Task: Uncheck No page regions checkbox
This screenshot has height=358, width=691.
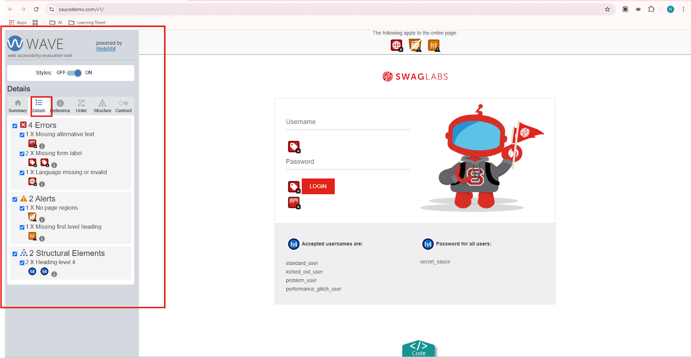Action: coord(22,208)
